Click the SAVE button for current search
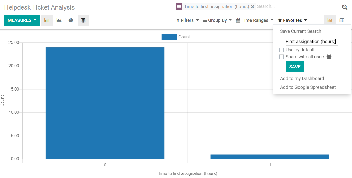The image size is (352, 178). click(x=295, y=67)
